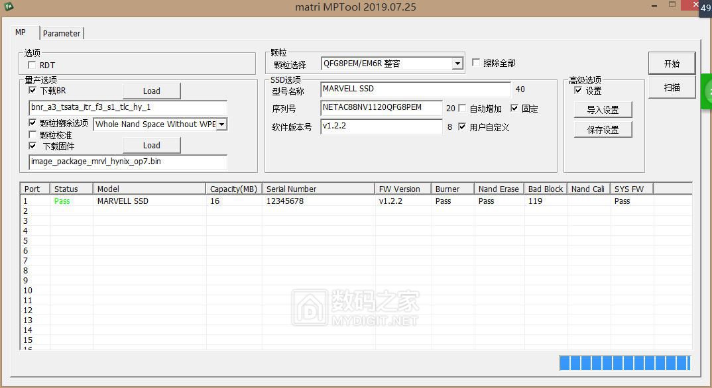Click the 扫描 scan button
Viewport: 712px width, 388px height.
672,87
